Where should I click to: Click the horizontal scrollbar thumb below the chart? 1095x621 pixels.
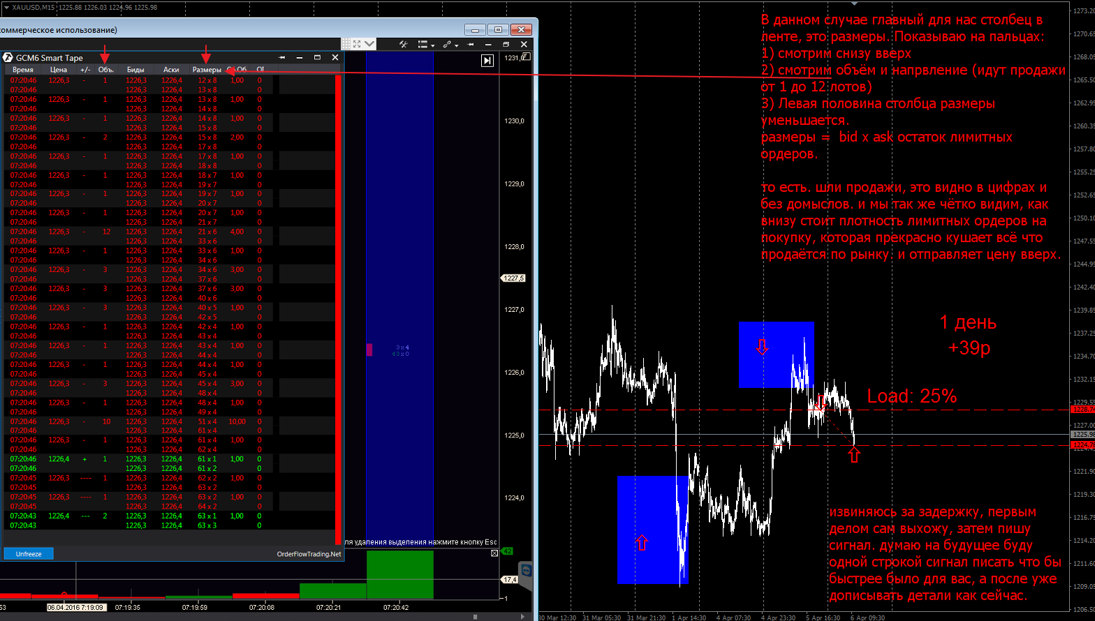(476, 617)
